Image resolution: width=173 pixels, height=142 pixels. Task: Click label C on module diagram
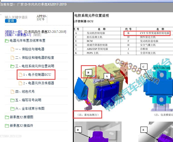(x=144, y=67)
